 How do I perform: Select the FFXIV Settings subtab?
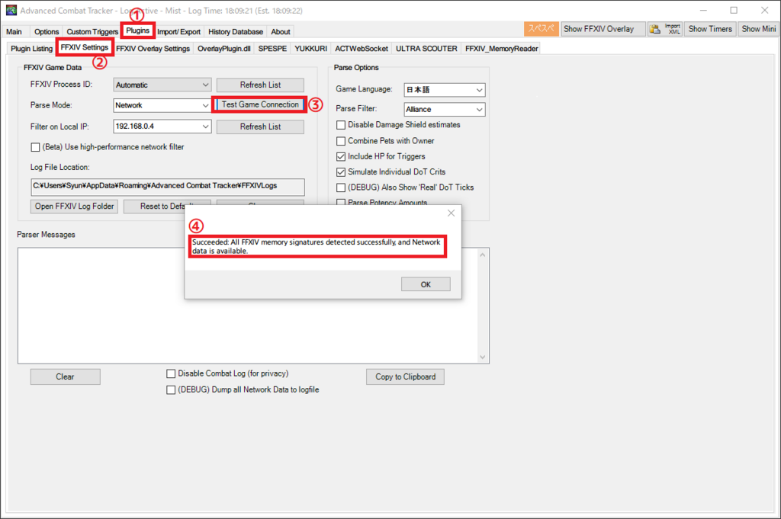(x=84, y=47)
